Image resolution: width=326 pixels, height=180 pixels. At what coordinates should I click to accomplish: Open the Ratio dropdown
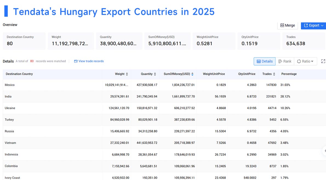[305, 61]
